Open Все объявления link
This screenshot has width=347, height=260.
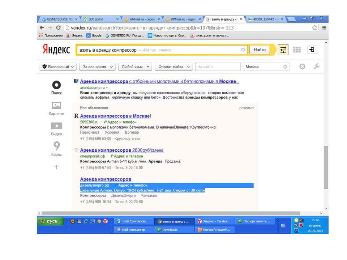tap(94, 108)
